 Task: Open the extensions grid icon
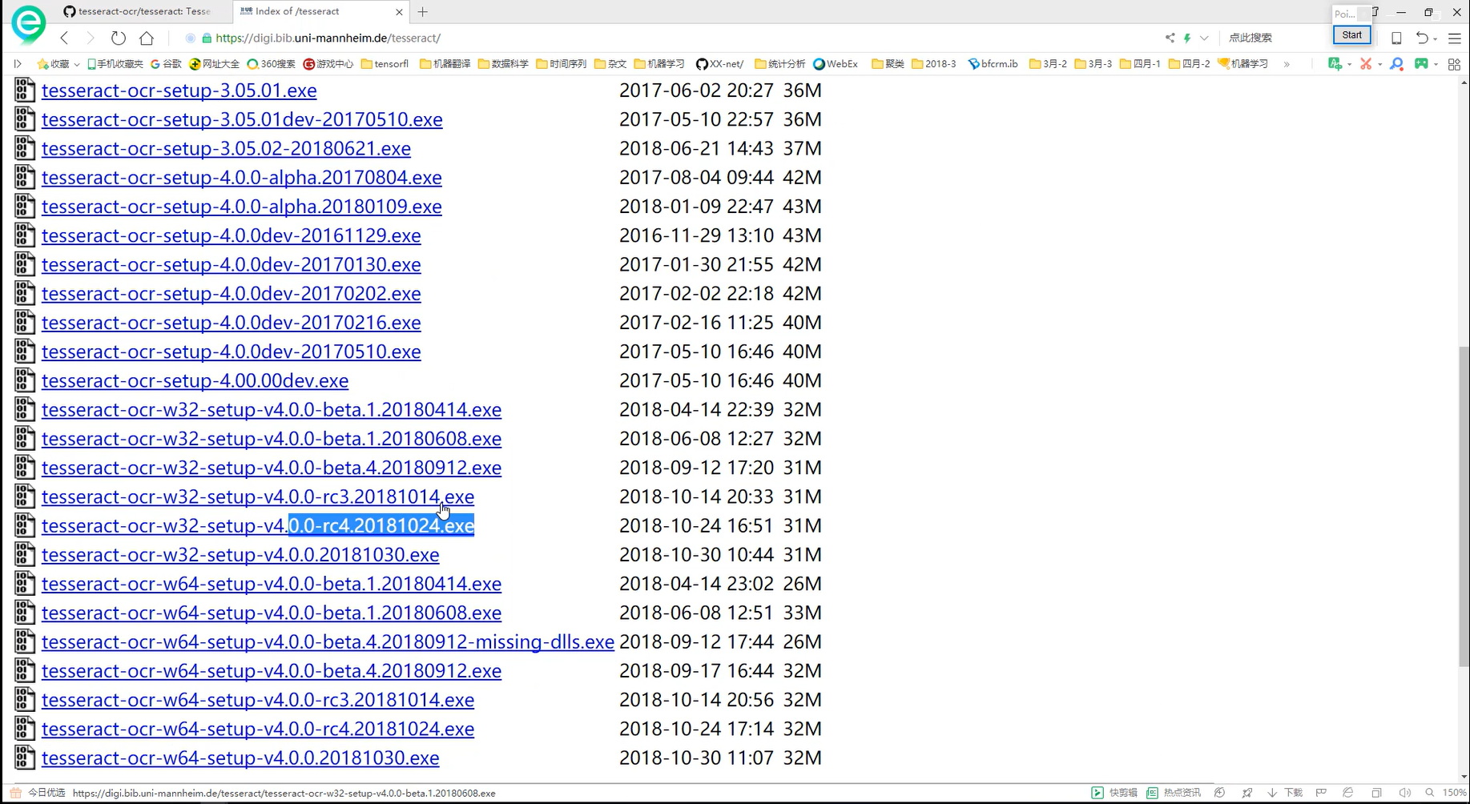tap(1454, 64)
